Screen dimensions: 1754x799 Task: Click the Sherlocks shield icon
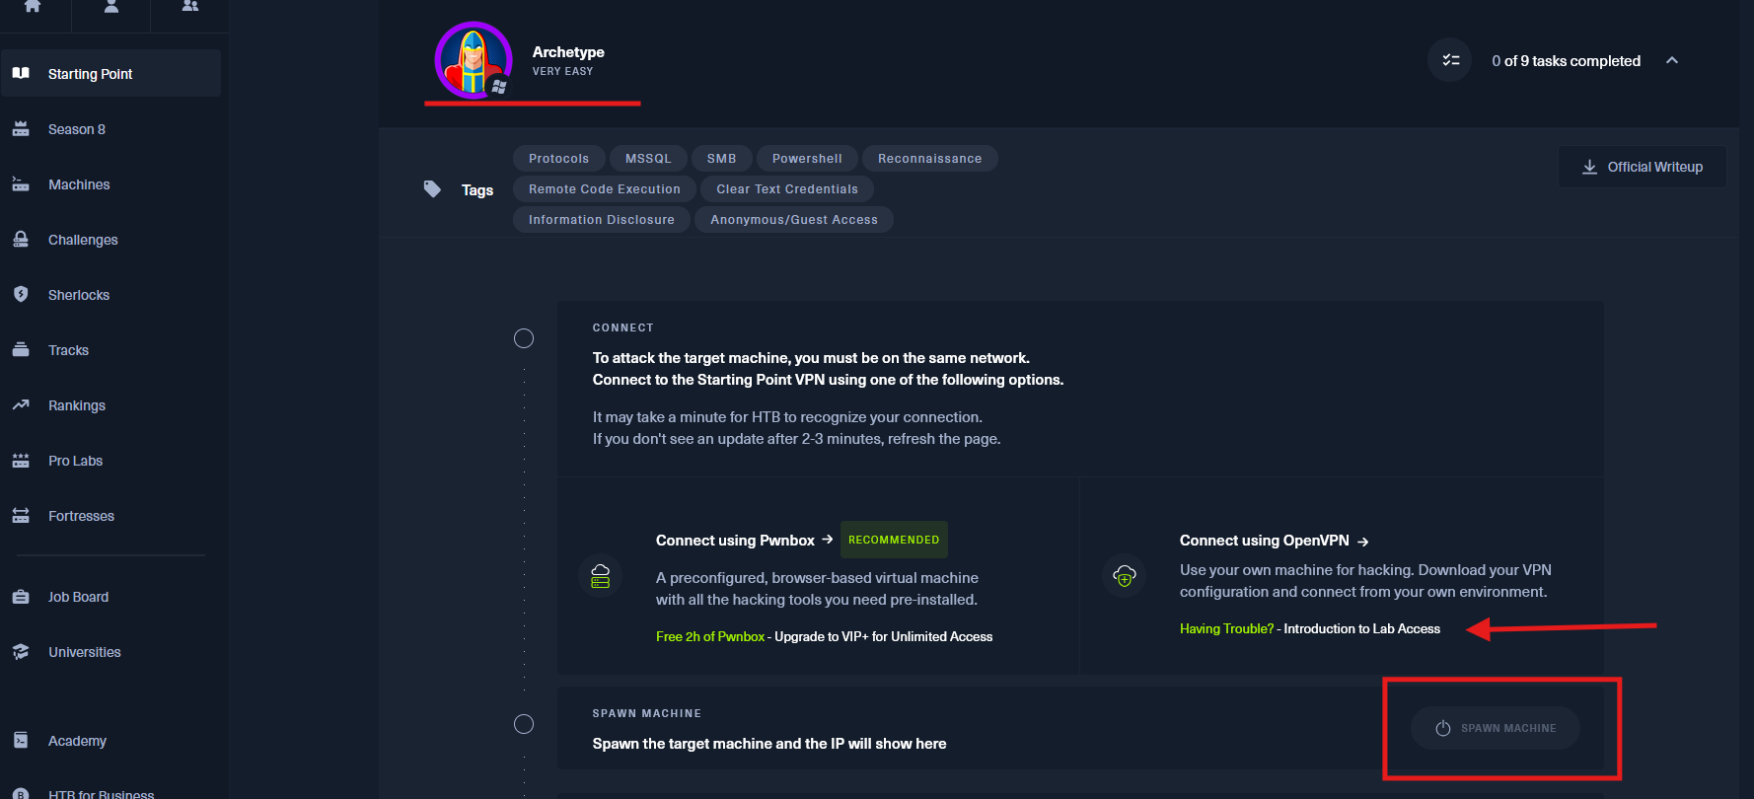click(21, 294)
